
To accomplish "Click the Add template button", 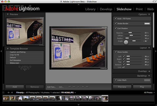I will pyautogui.click(x=15, y=87).
